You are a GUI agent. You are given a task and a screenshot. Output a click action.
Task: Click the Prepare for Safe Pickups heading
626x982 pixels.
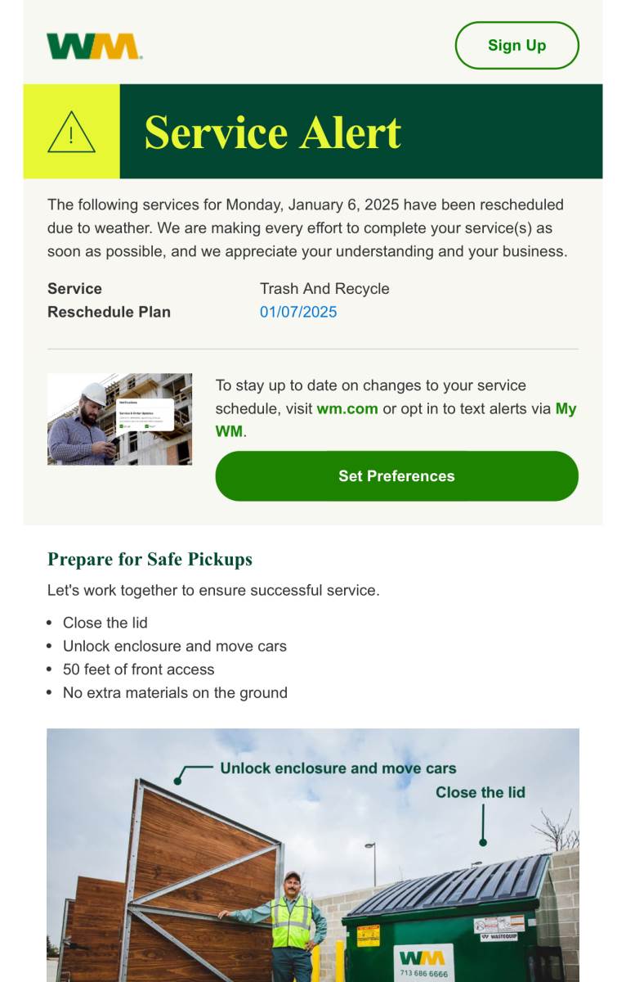pyautogui.click(x=150, y=559)
